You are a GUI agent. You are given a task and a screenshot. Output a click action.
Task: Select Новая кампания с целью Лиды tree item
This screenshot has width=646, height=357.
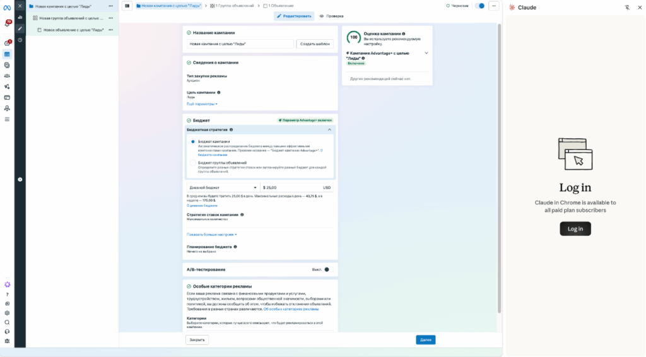63,6
